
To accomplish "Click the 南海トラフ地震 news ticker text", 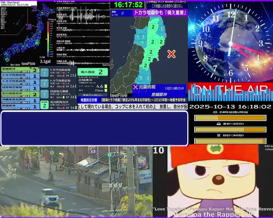I will click(144, 100).
